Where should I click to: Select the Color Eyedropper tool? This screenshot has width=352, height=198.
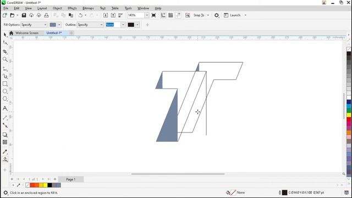[5, 152]
